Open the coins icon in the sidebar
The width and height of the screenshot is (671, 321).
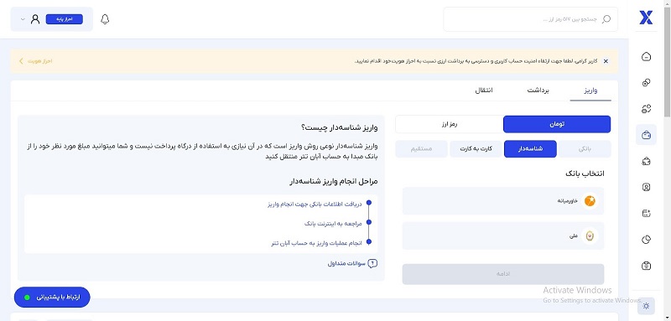646,82
